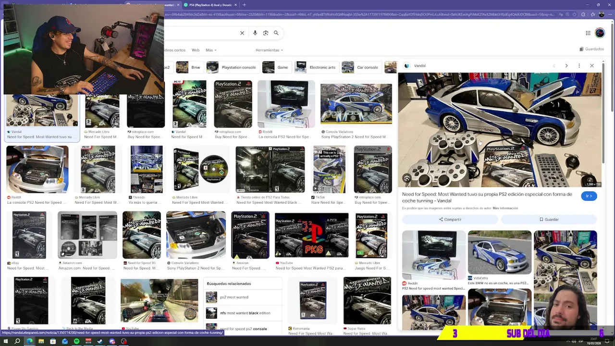The height and width of the screenshot is (346, 615).
Task: Open the three-dot menu in the Vandal panel
Action: 579,66
